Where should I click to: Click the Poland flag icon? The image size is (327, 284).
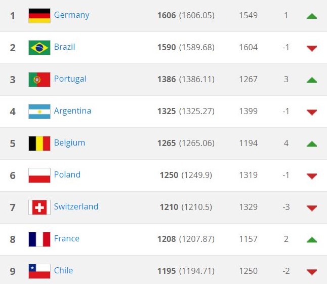pyautogui.click(x=39, y=175)
